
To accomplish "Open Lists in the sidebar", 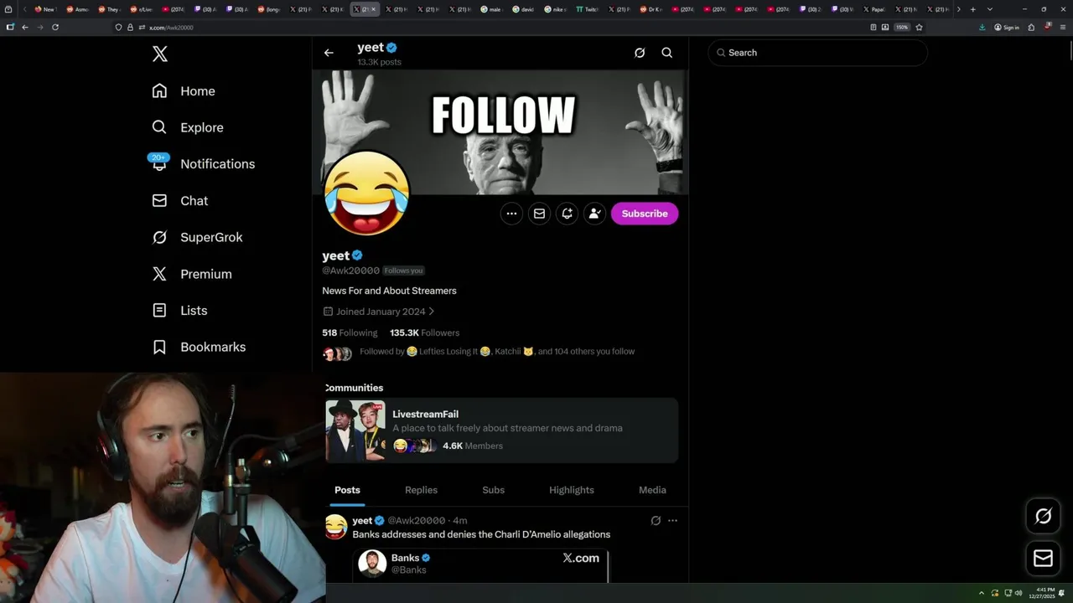I will coord(179,311).
